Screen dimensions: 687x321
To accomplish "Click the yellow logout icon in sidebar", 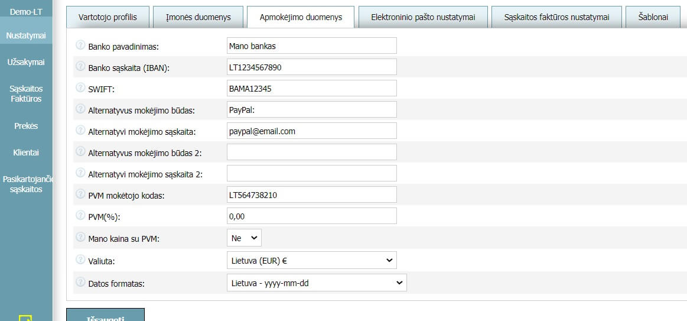I will pyautogui.click(x=26, y=319).
